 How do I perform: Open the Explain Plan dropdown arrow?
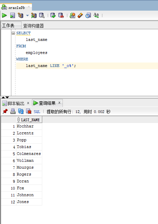tap(27, 15)
